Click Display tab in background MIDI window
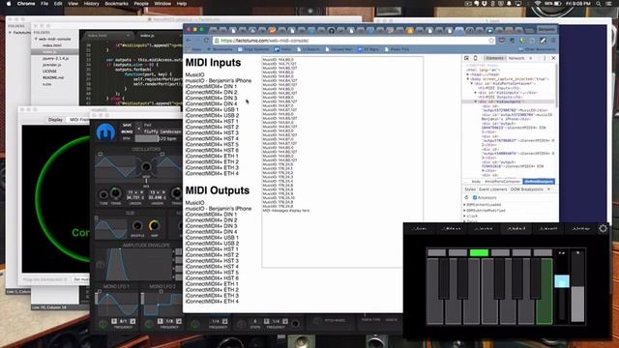Screen dimensions: 619x348 (55, 120)
